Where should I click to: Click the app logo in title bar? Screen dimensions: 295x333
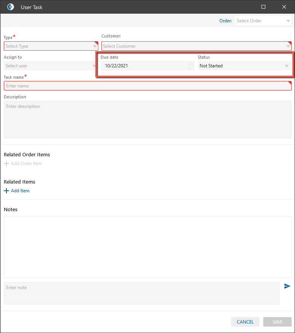pos(11,7)
